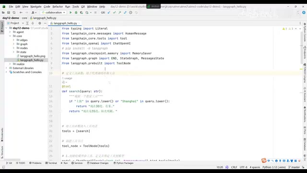
Task: Open Database Changes tool window
Action: (x=98, y=163)
